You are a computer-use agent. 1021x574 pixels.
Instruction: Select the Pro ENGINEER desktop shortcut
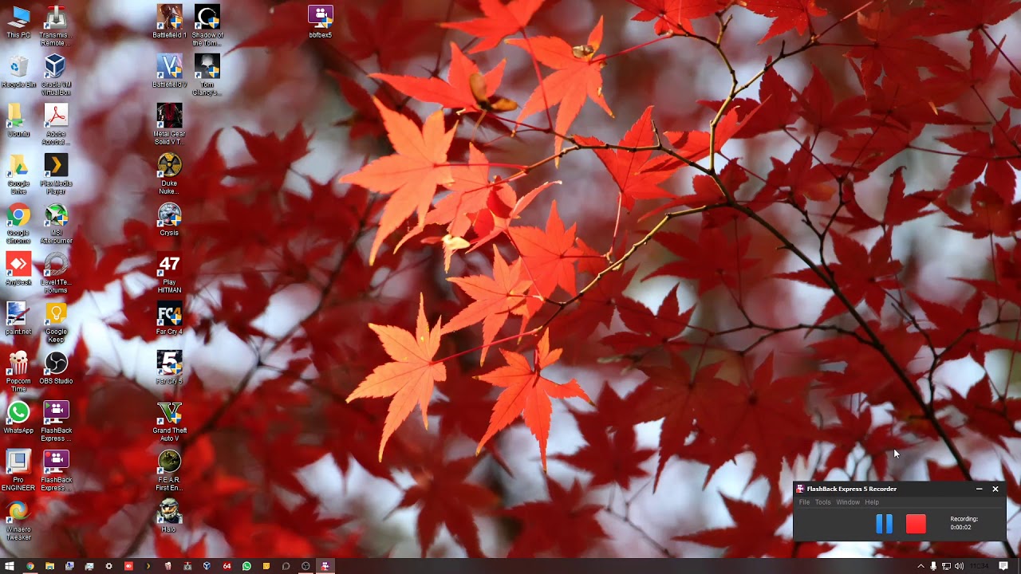coord(18,470)
